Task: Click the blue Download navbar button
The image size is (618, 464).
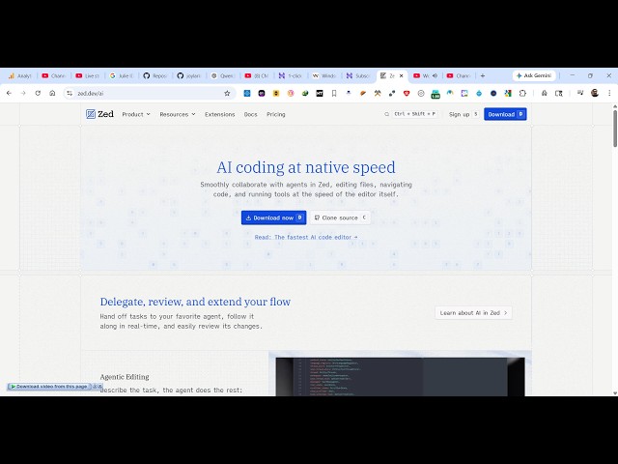Action: click(x=505, y=114)
